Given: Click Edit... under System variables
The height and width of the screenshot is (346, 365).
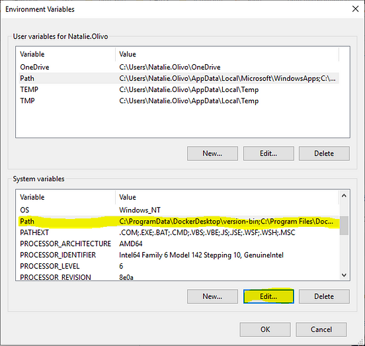Looking at the screenshot, I should pos(268,296).
